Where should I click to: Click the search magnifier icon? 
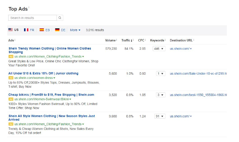tap(60, 18)
